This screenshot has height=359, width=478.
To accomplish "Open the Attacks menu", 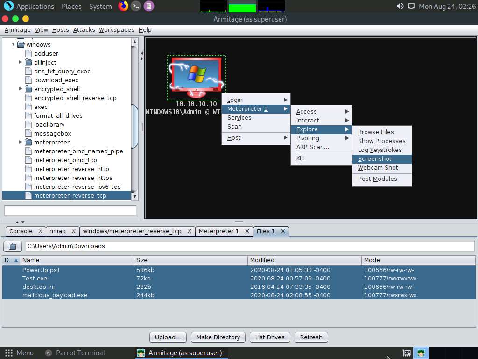I will 84,29.
